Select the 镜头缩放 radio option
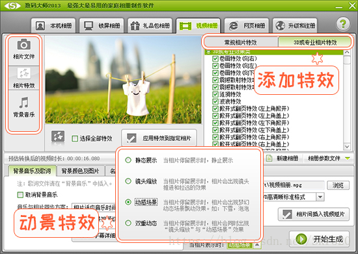The width and height of the screenshot is (358, 254). [x=128, y=181]
